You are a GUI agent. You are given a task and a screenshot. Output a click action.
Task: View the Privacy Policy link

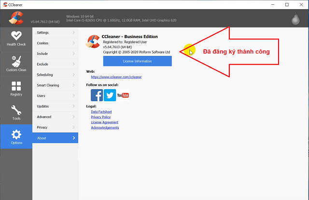100,117
